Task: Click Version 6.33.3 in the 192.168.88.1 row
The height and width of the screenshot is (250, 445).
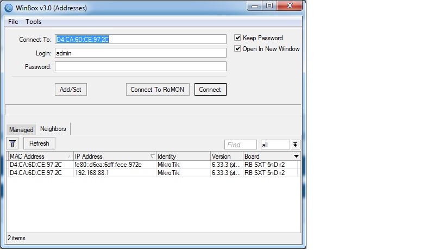Action: 226,173
